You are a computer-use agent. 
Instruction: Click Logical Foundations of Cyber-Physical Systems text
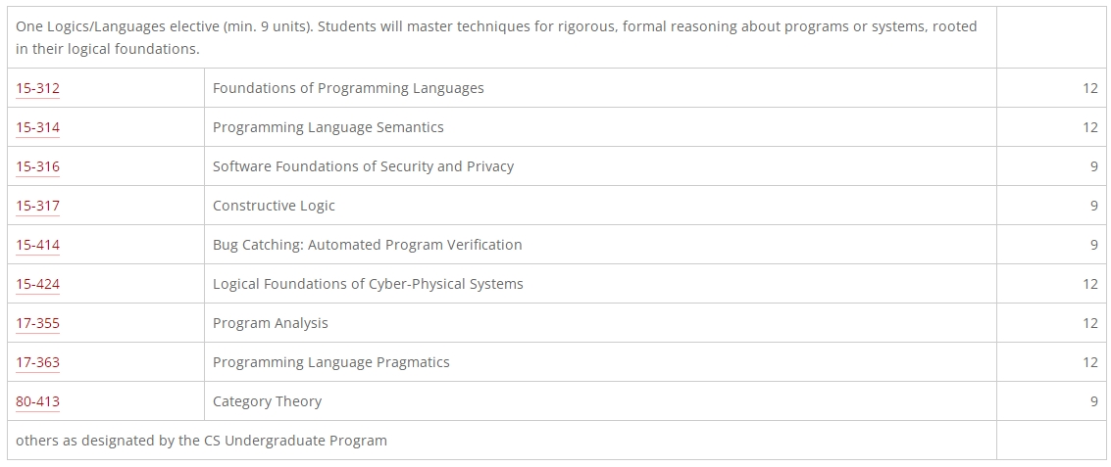(x=368, y=284)
